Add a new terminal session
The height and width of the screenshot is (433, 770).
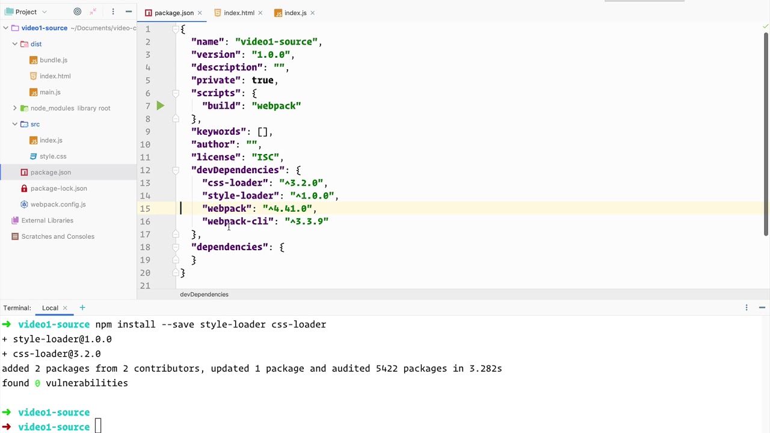pyautogui.click(x=82, y=308)
